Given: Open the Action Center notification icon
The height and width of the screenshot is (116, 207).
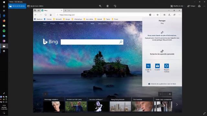Looking at the screenshot, I should point(4,113).
